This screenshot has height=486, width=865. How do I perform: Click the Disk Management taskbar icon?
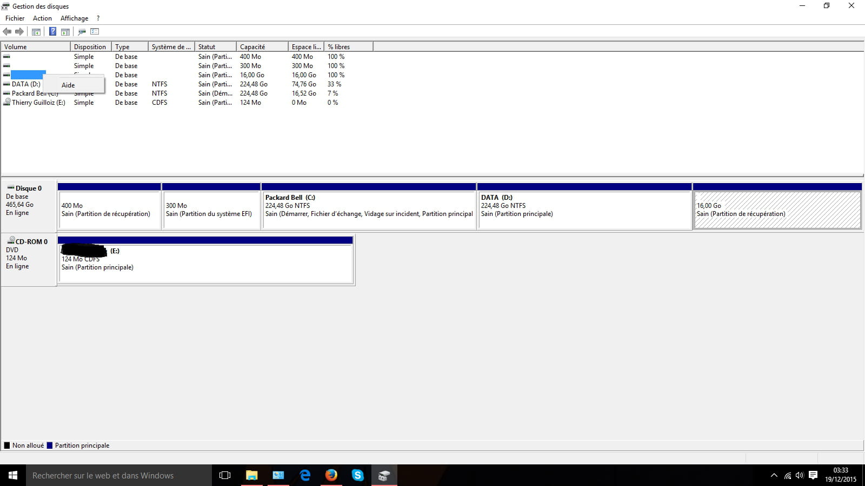pyautogui.click(x=384, y=475)
